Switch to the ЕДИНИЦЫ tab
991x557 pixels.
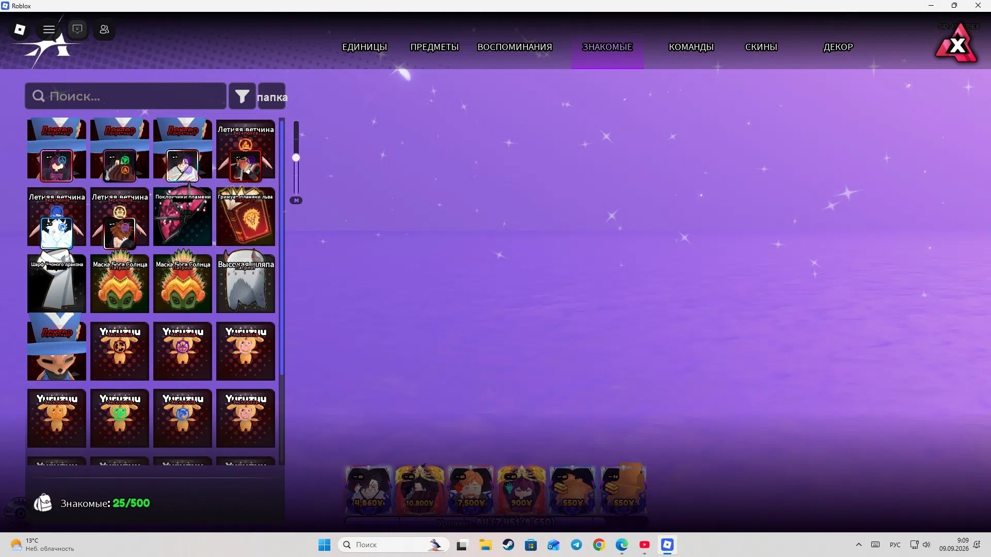pos(364,47)
